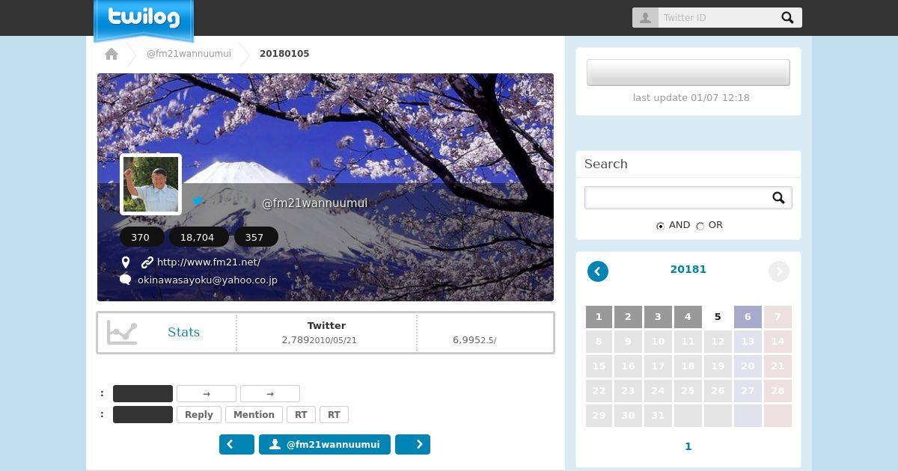Open calendar day 6
The width and height of the screenshot is (898, 471).
tap(748, 317)
